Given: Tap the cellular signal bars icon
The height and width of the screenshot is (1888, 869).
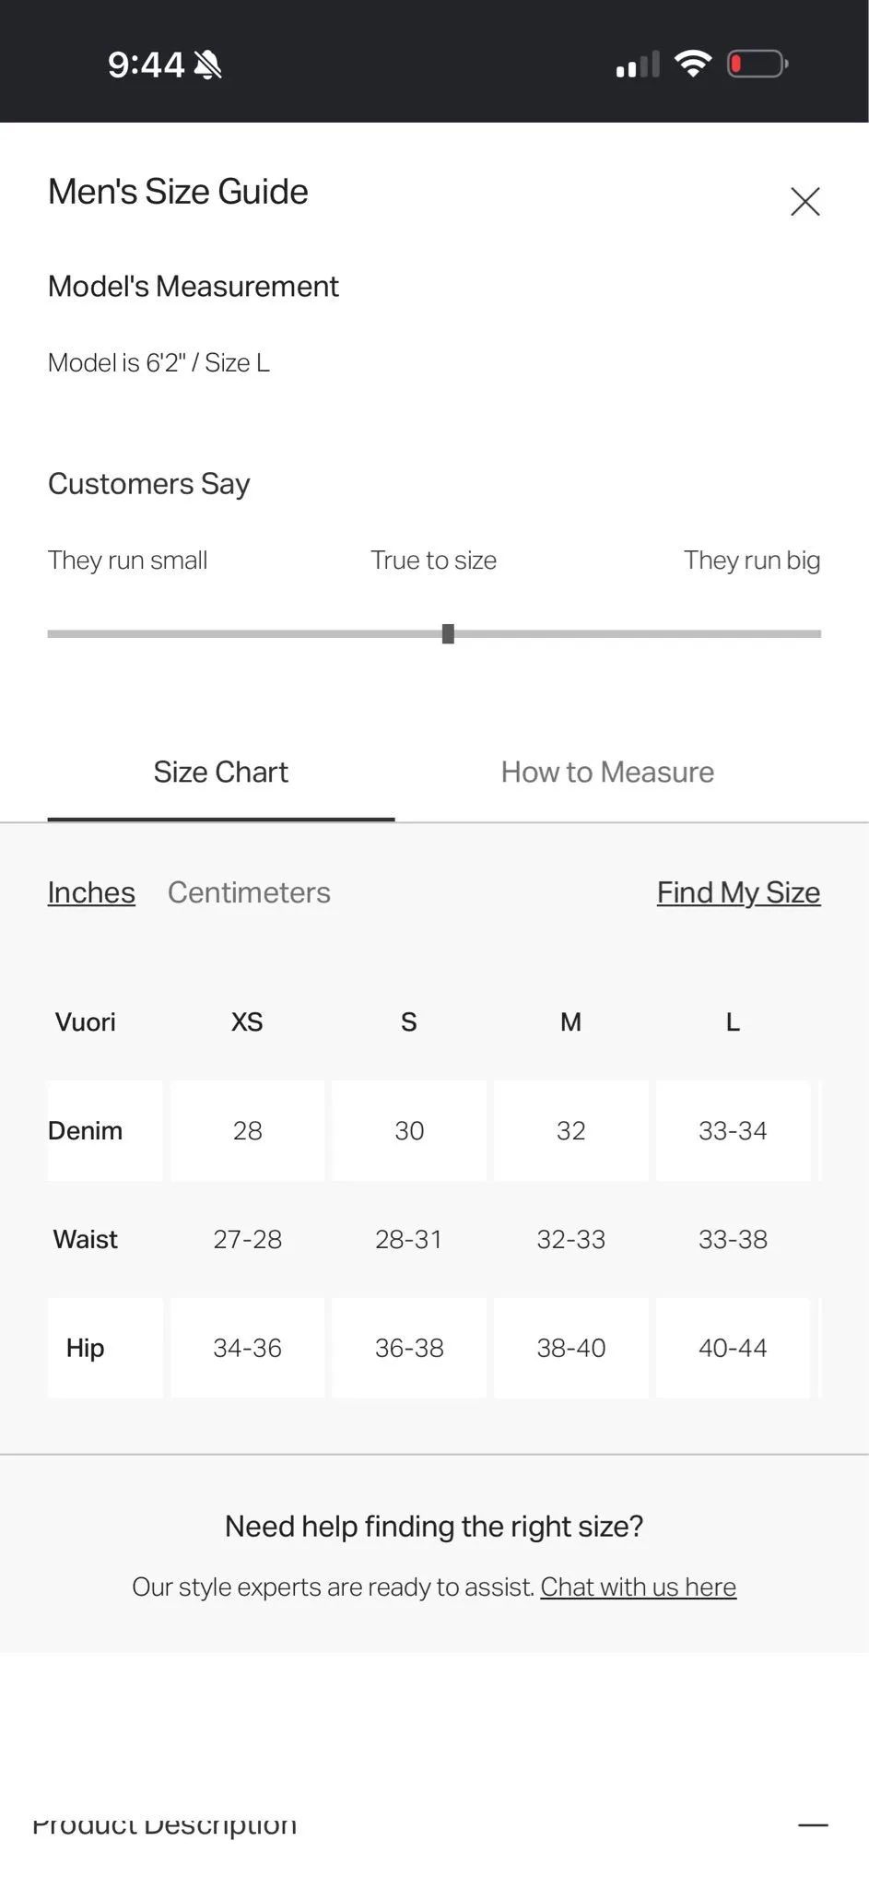Looking at the screenshot, I should (638, 65).
